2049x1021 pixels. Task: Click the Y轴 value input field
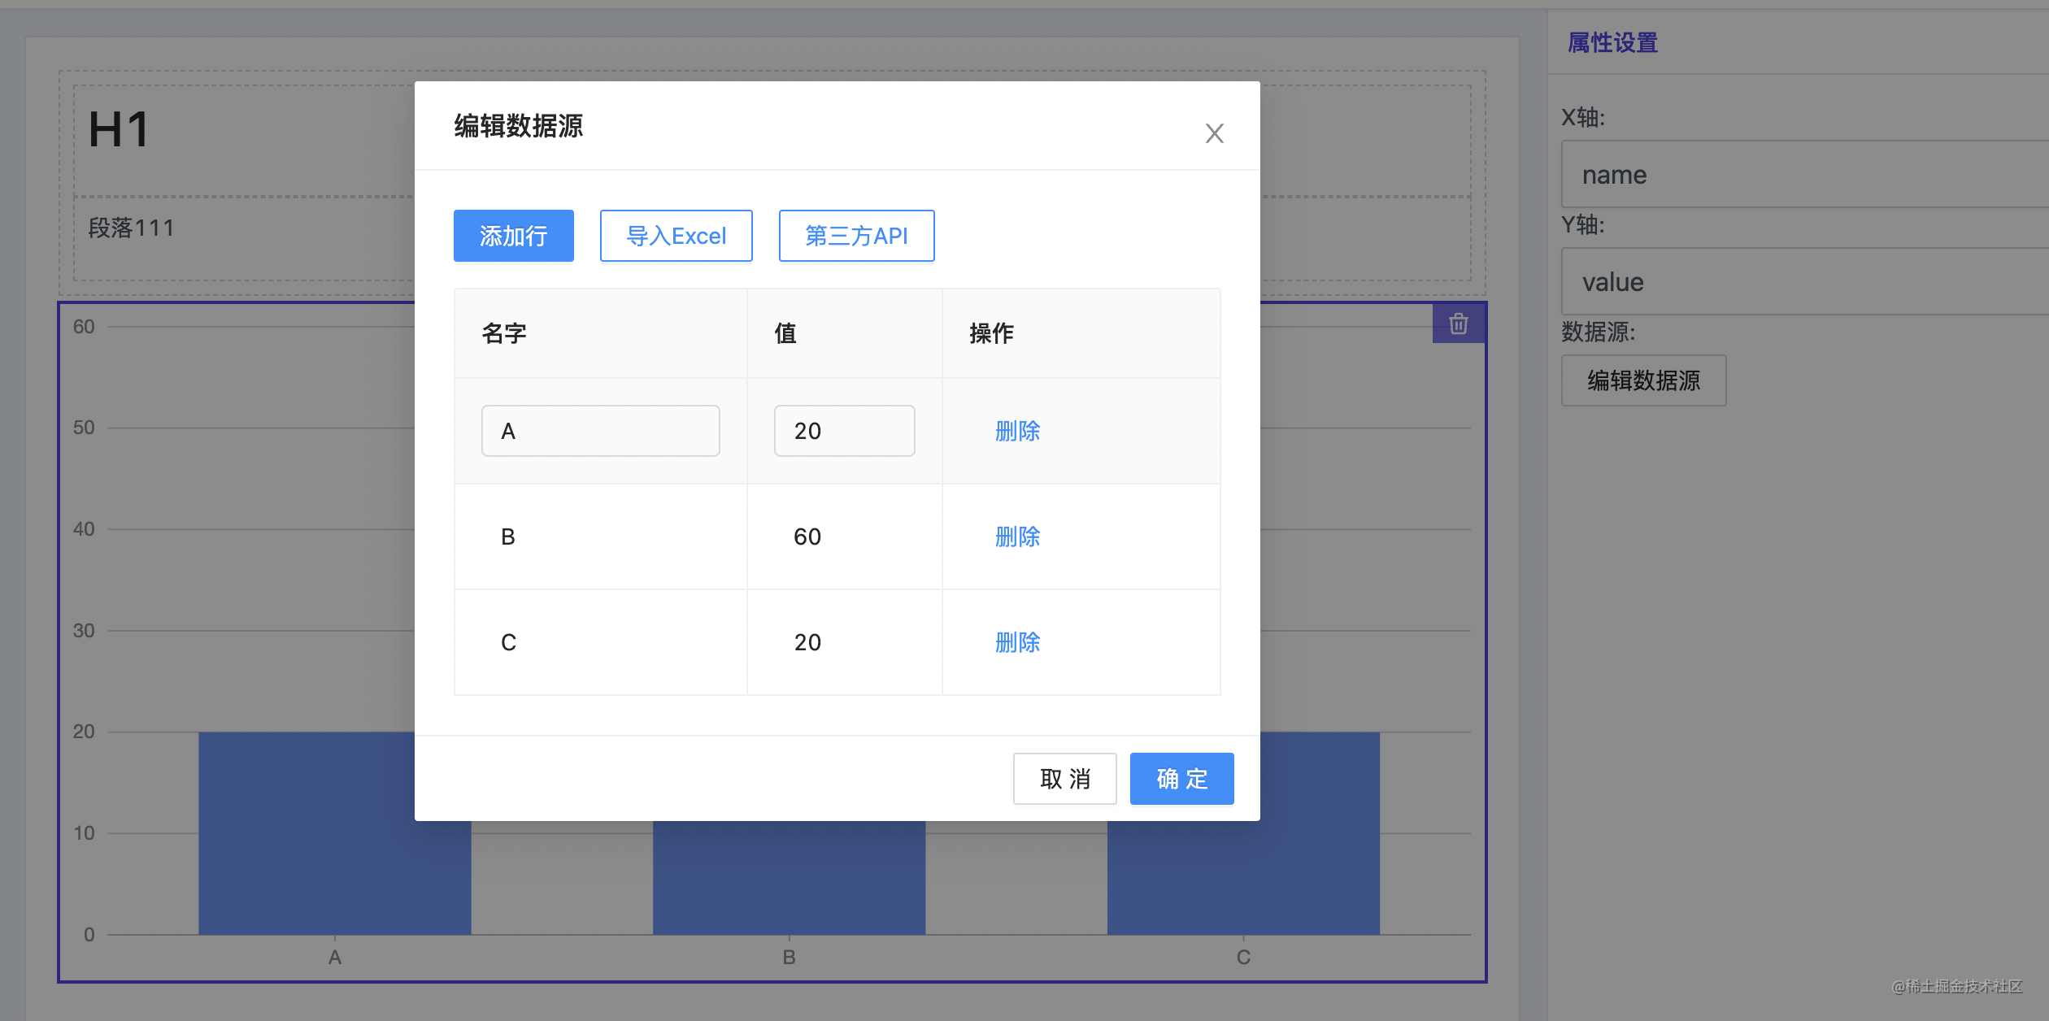point(1804,281)
